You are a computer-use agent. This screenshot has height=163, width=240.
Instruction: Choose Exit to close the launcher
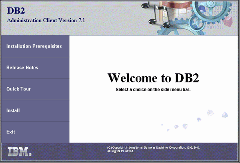(x=35, y=132)
